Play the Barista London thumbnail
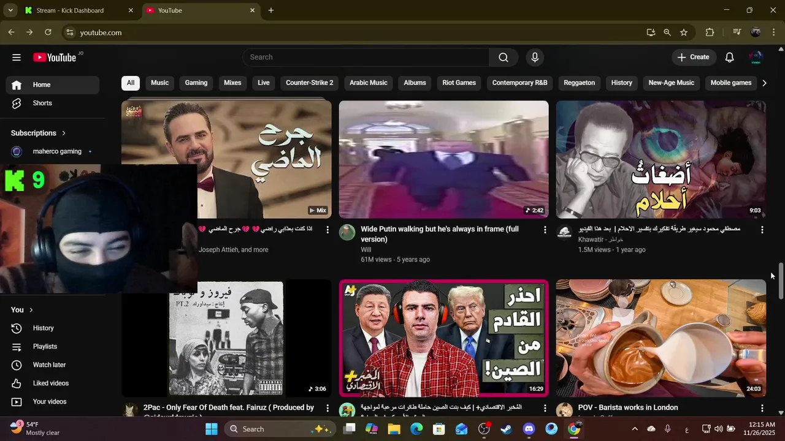Image resolution: width=785 pixels, height=441 pixels. click(661, 338)
